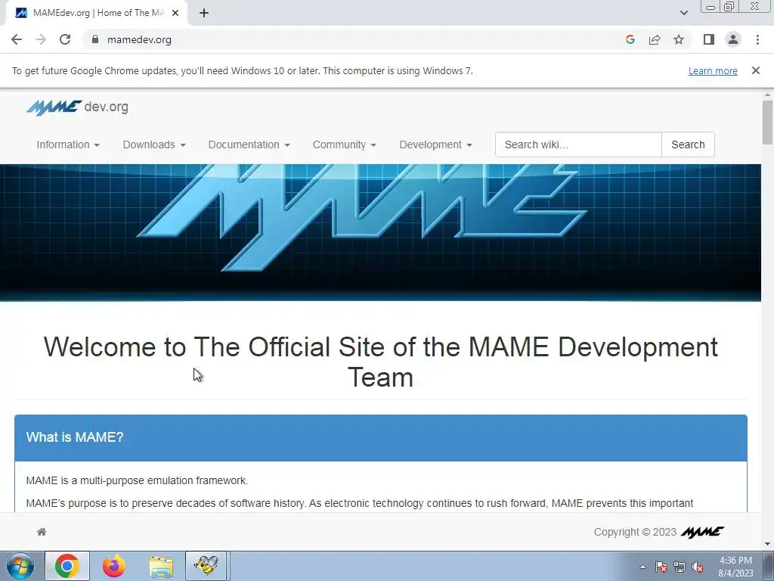Viewport: 774px width, 581px height.
Task: Expand the Documentation menu
Action: coord(249,144)
